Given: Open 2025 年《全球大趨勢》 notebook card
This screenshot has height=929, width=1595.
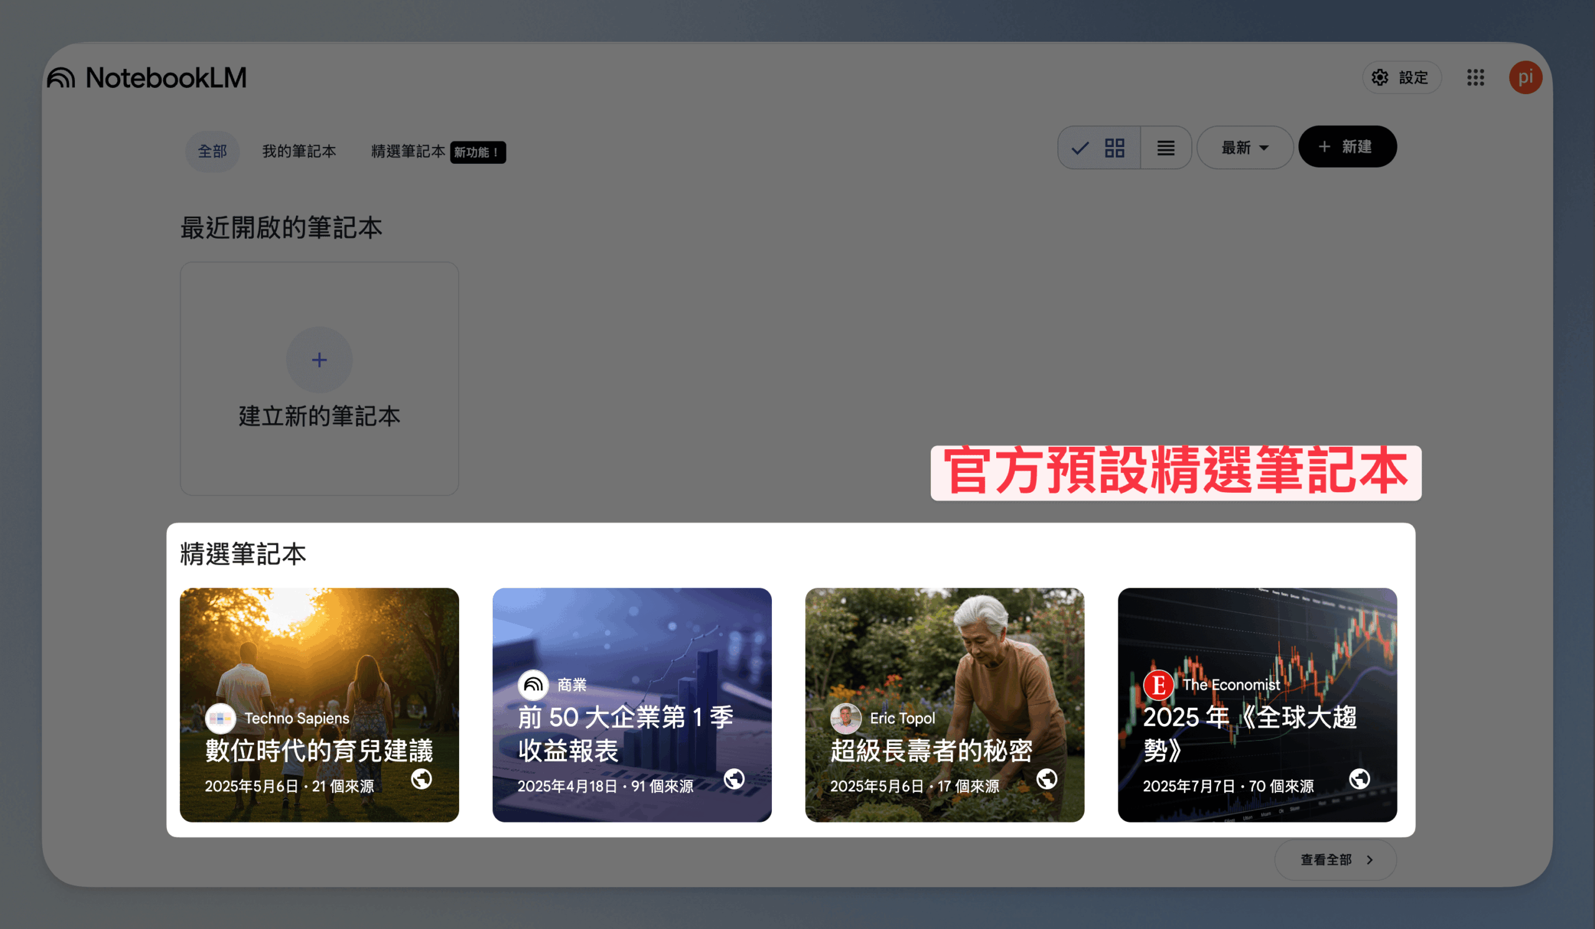Looking at the screenshot, I should pyautogui.click(x=1257, y=705).
